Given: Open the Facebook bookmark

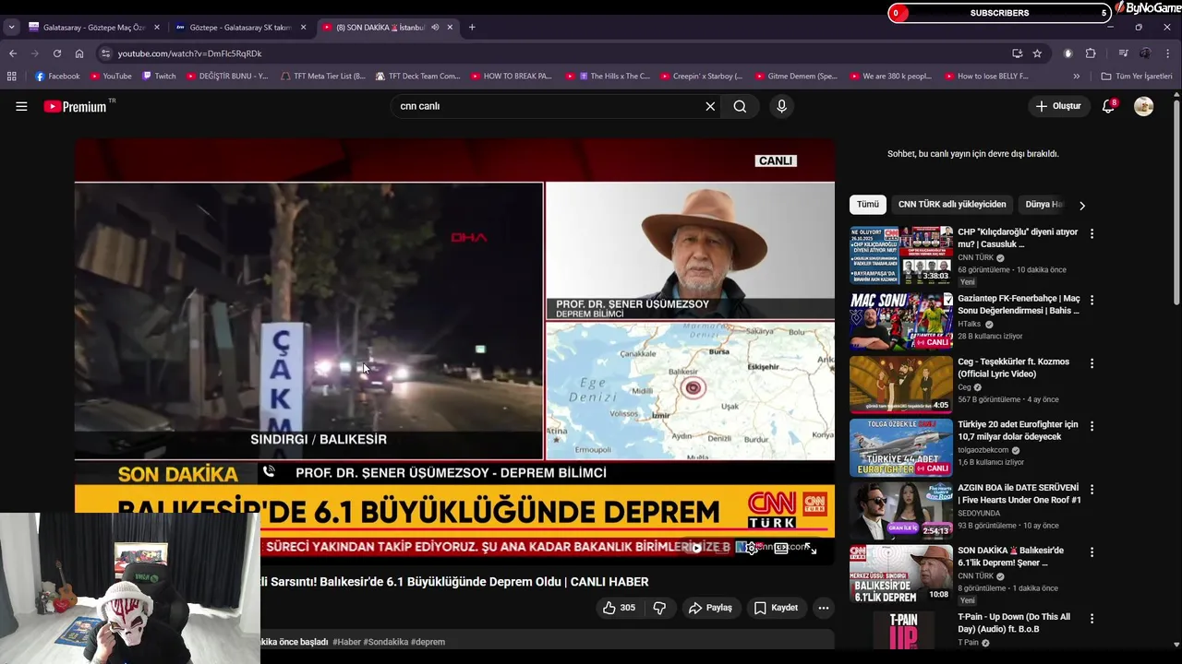Looking at the screenshot, I should click(57, 77).
